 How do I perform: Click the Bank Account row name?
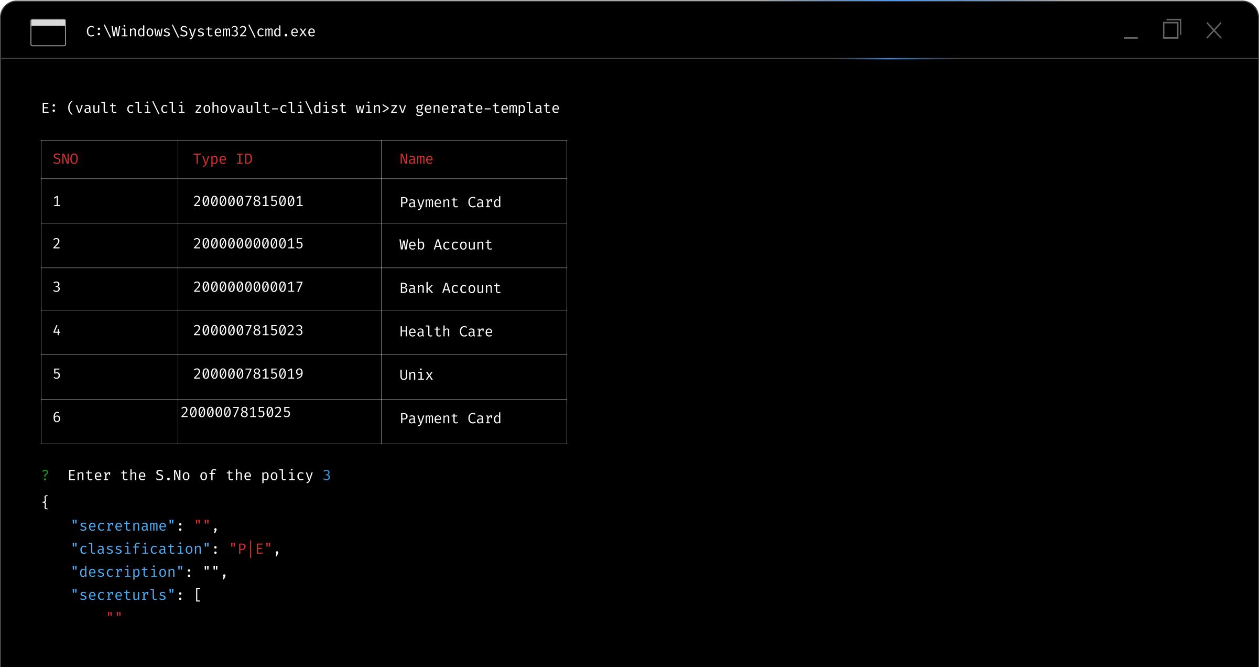(450, 288)
